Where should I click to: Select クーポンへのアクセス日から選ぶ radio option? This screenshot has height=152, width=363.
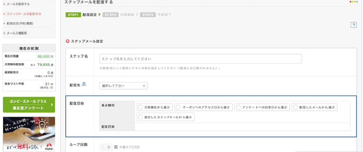point(178,107)
